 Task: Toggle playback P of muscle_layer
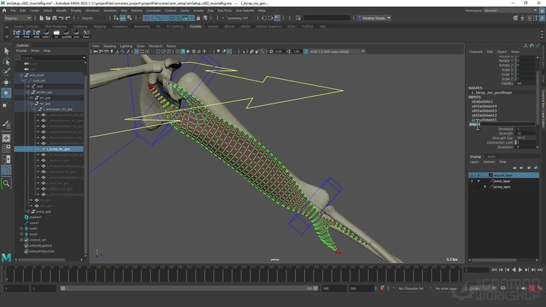pos(478,175)
